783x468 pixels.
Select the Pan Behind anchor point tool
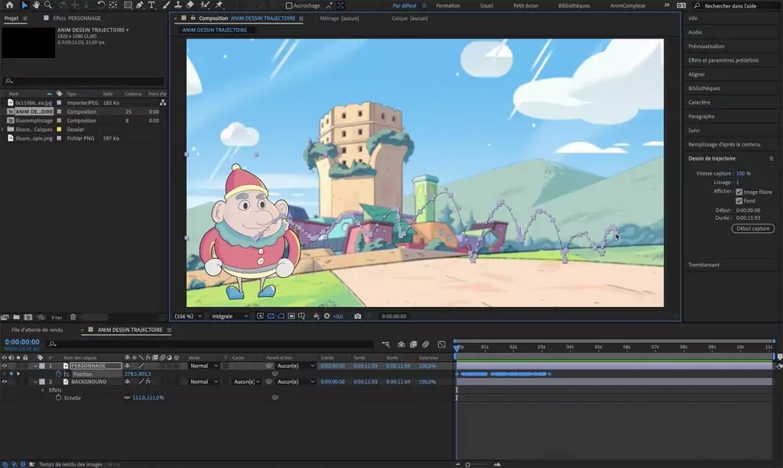(113, 5)
